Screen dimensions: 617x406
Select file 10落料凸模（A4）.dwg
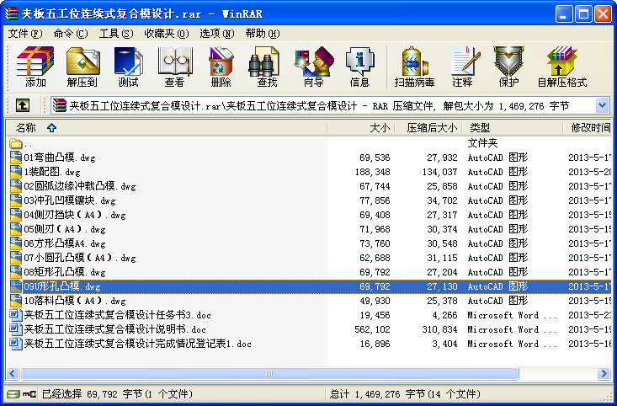(75, 301)
